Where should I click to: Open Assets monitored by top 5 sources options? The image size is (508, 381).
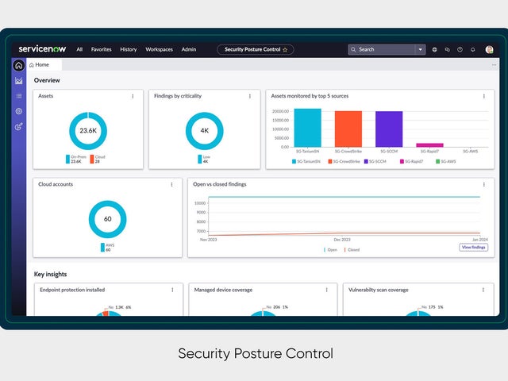(484, 96)
